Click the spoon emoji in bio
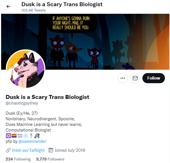Screen dimensions: 170x163 (31, 136)
